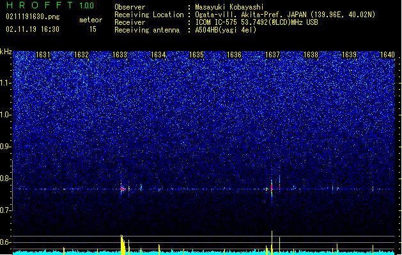Image resolution: width=402 pixels, height=255 pixels.
Task: Click time marker 1638
Action: (x=311, y=55)
